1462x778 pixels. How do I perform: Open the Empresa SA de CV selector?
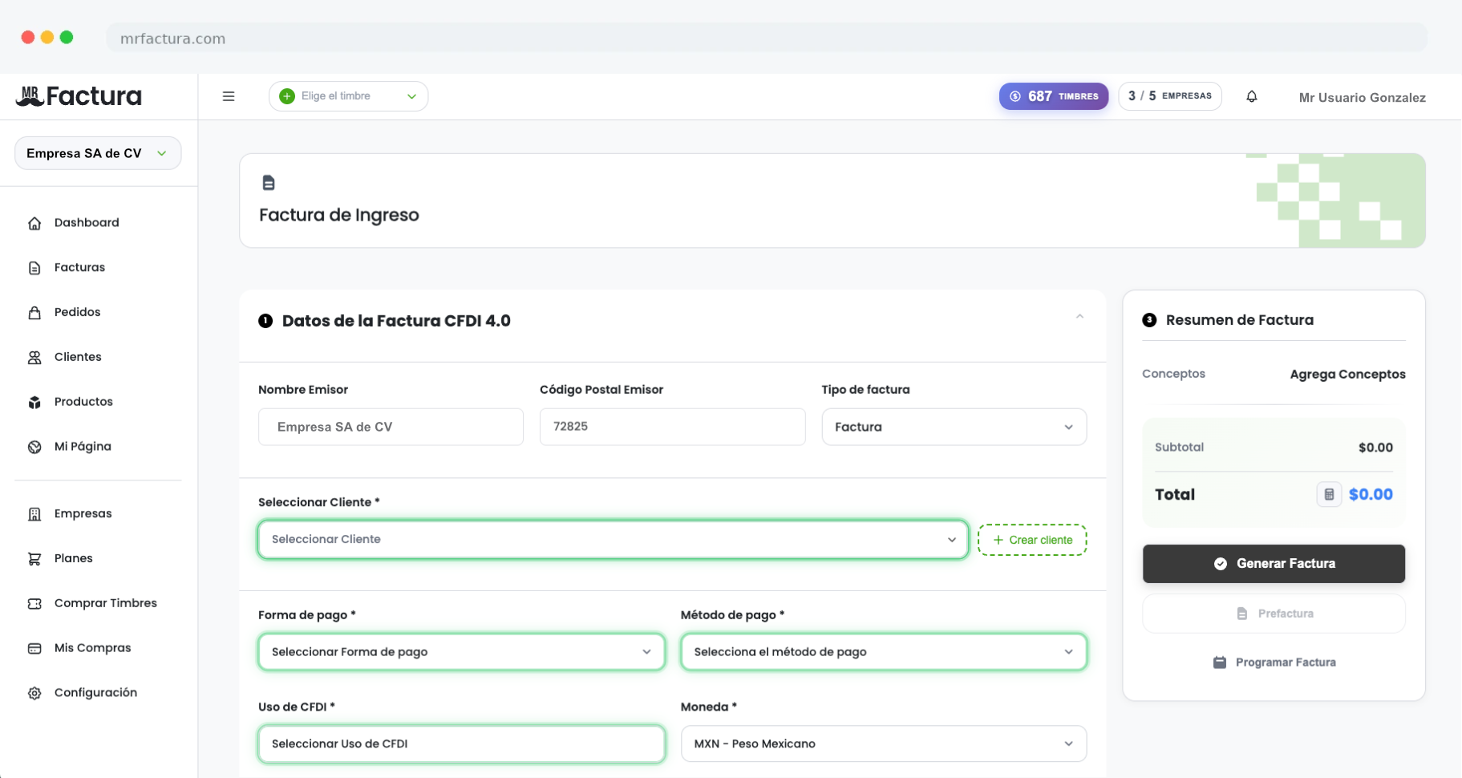click(x=98, y=153)
